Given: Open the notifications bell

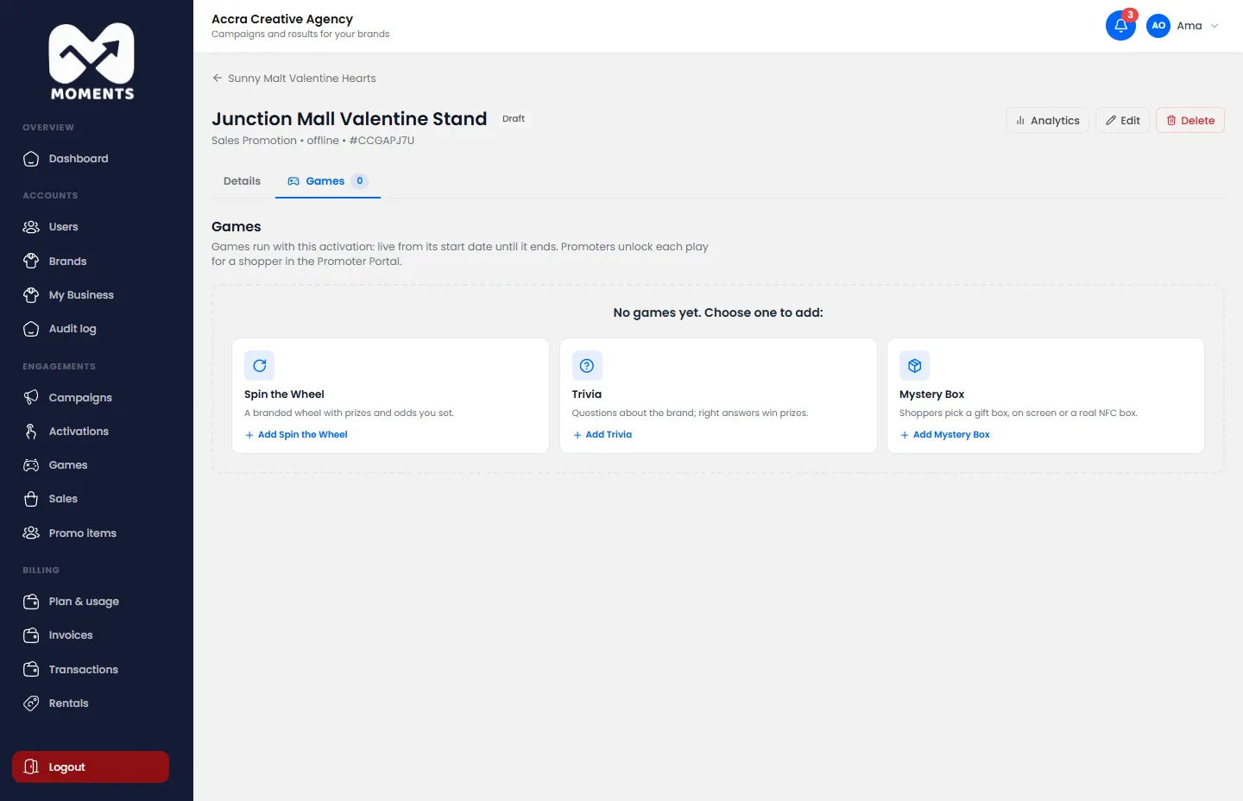Looking at the screenshot, I should click(x=1120, y=25).
